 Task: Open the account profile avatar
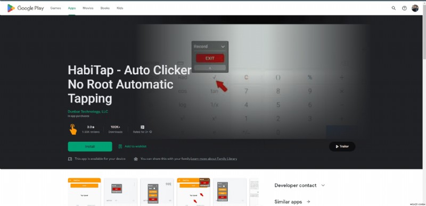(415, 8)
